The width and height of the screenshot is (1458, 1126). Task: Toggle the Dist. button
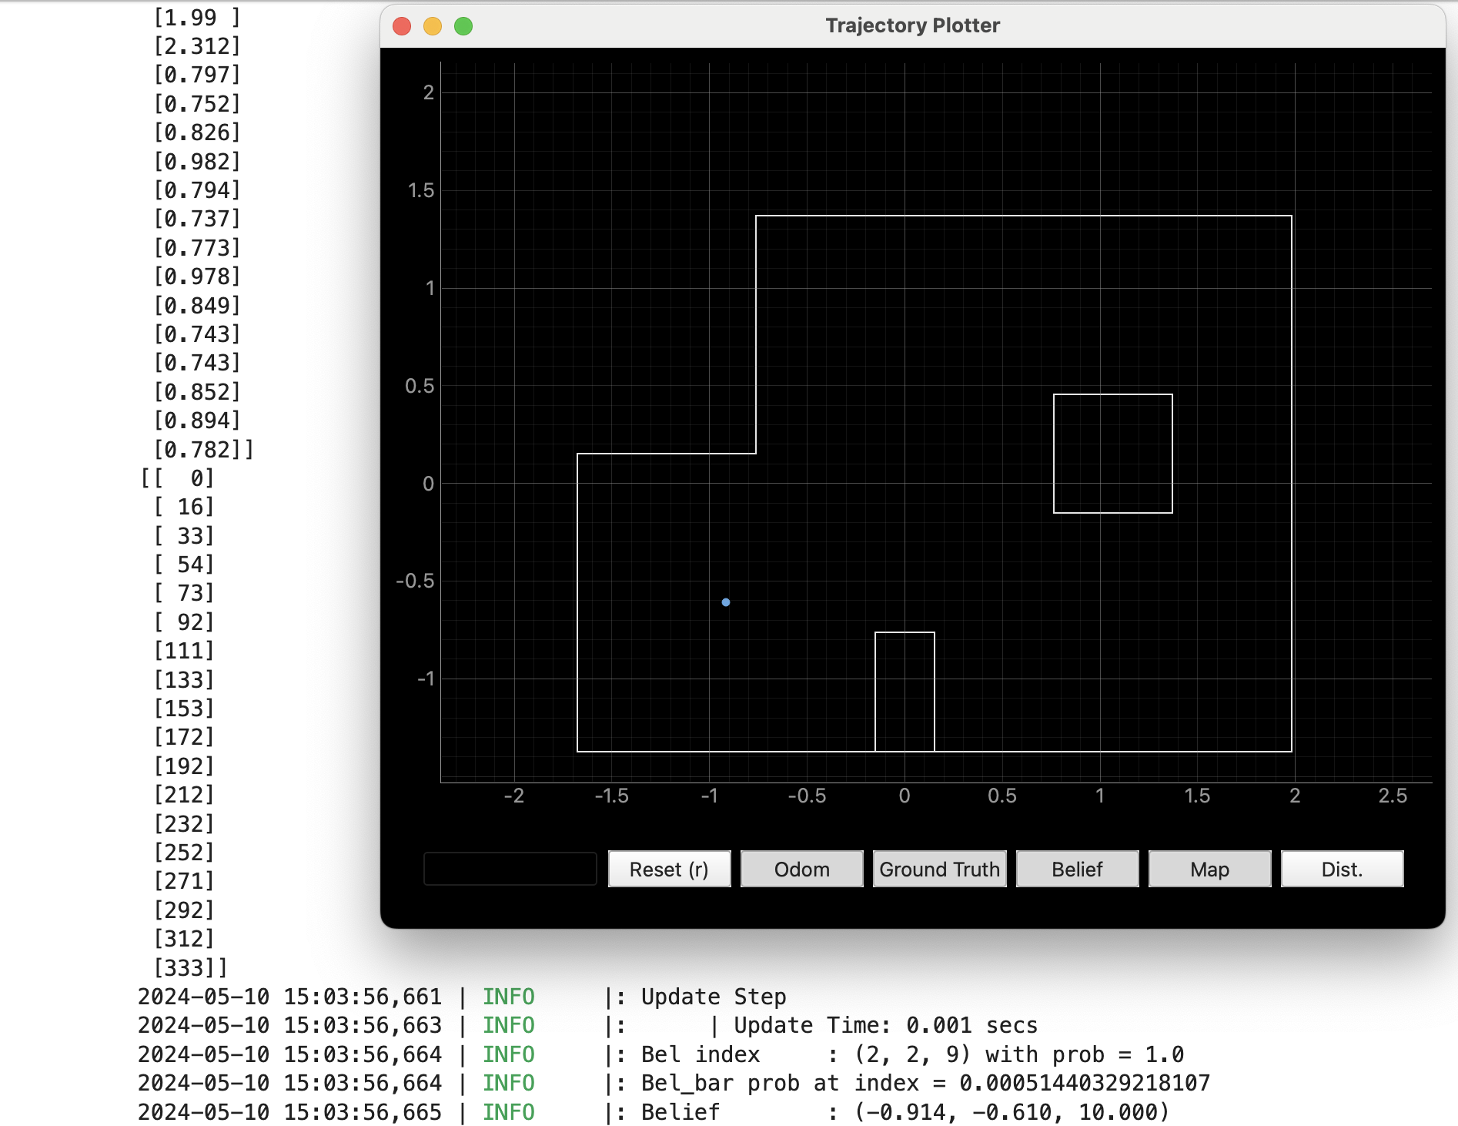1342,869
